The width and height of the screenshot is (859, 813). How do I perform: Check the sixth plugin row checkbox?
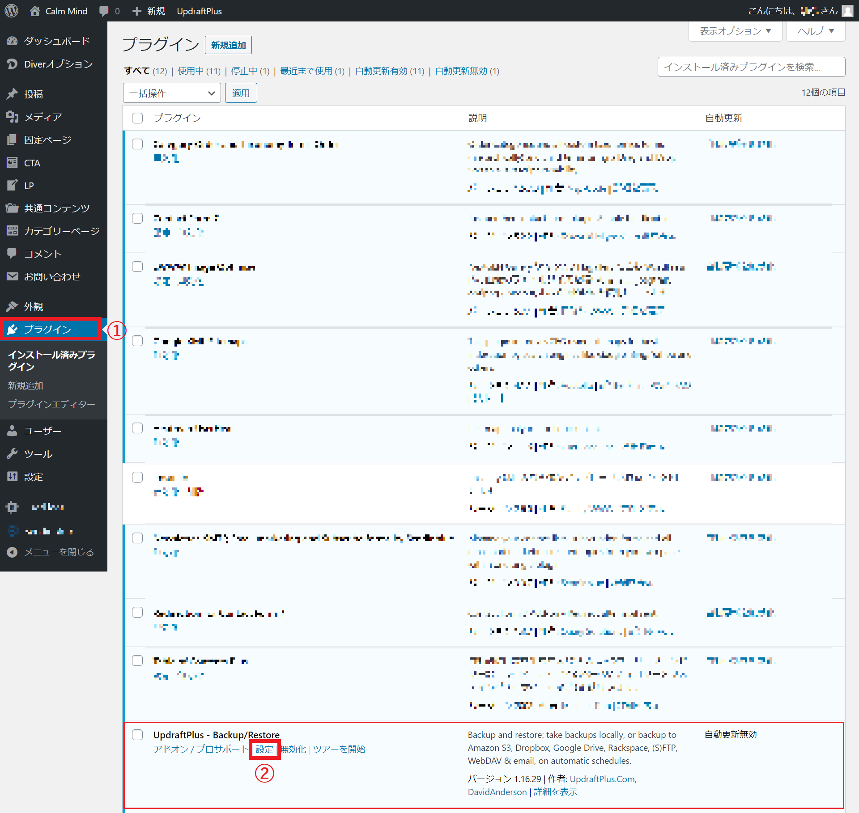(137, 477)
